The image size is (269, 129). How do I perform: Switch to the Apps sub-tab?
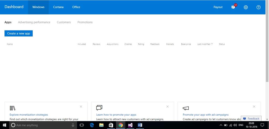pos(8,22)
